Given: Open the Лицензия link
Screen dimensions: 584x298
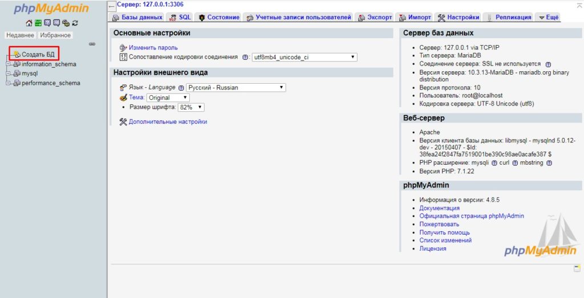Looking at the screenshot, I should click(x=433, y=248).
